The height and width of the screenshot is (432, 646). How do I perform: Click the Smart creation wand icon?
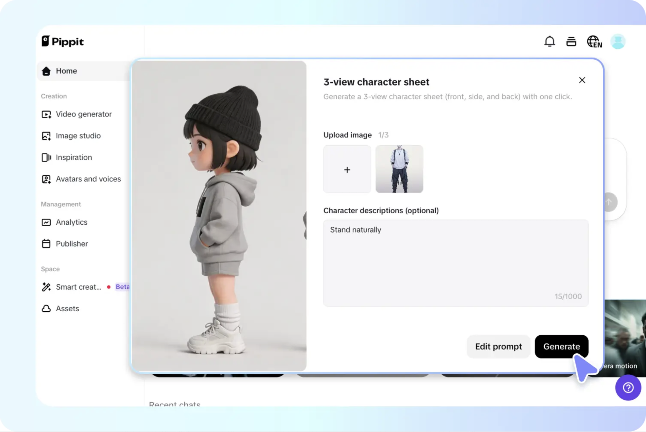[46, 287]
